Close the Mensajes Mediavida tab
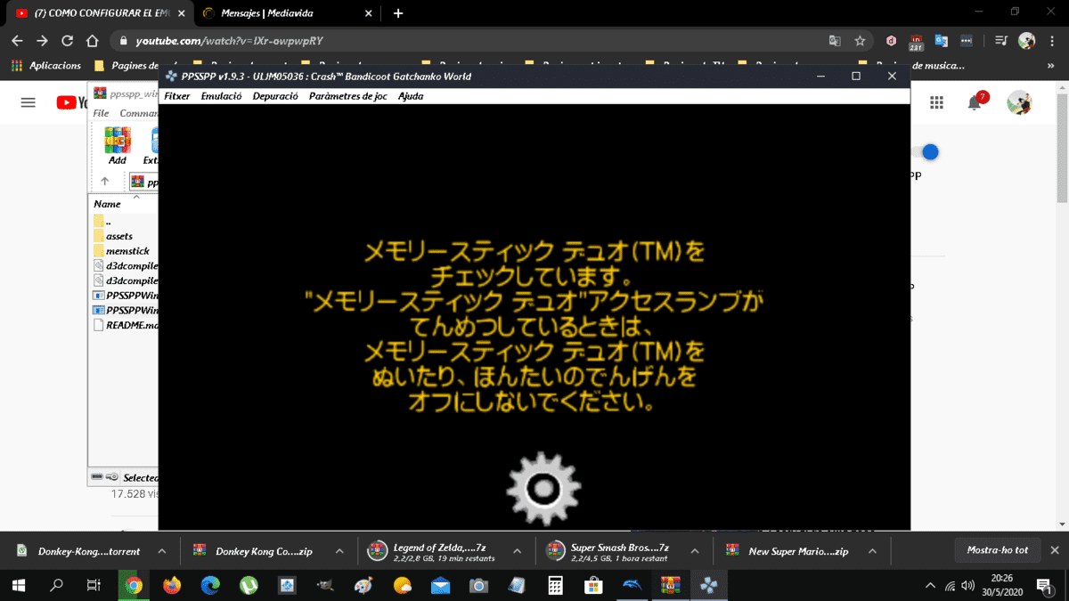Image resolution: width=1069 pixels, height=601 pixels. click(368, 13)
